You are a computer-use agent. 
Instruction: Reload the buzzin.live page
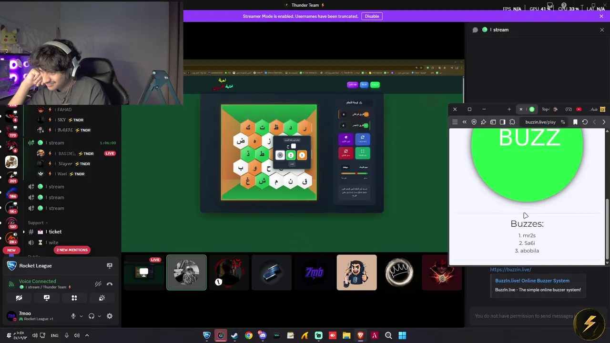tap(585, 122)
